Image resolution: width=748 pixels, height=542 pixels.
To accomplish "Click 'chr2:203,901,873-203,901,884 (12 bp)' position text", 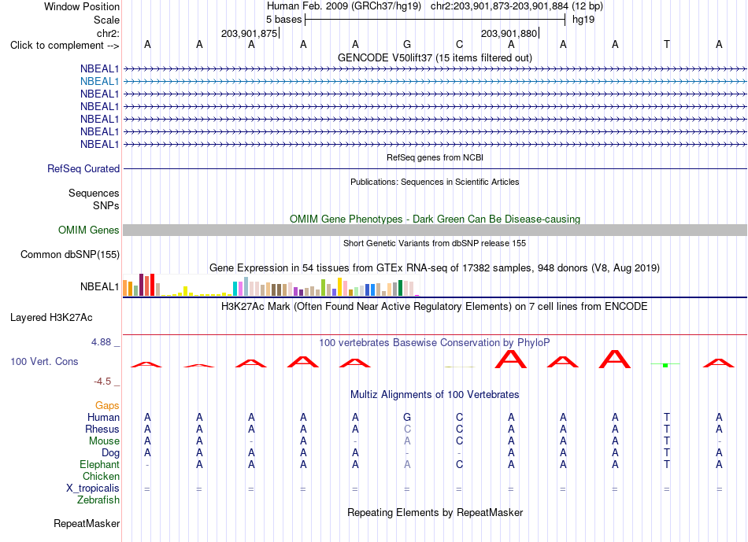I will point(517,6).
